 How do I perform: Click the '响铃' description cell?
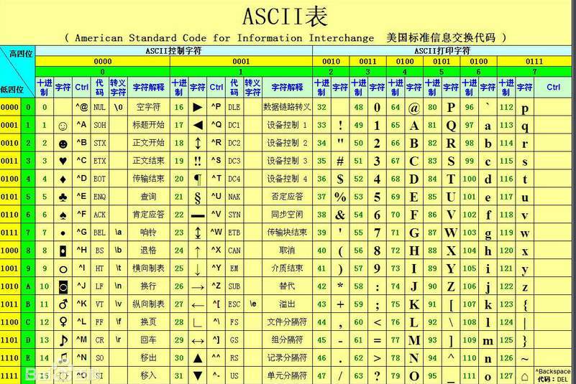(148, 233)
